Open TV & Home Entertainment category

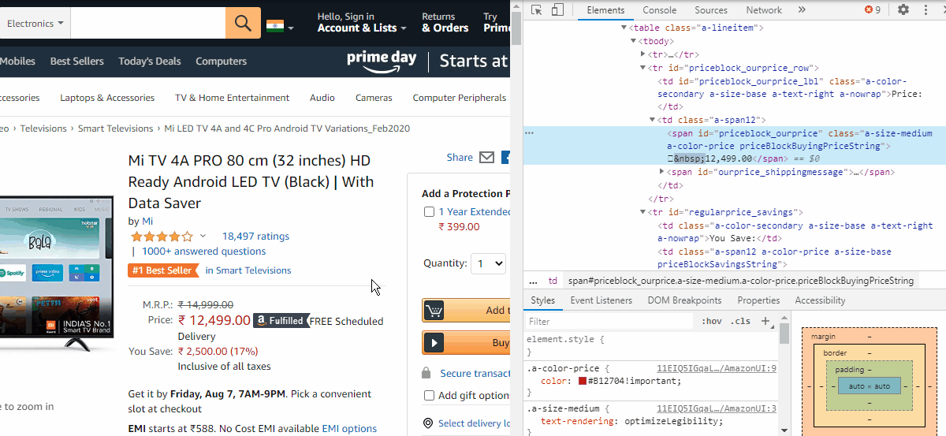(x=233, y=98)
